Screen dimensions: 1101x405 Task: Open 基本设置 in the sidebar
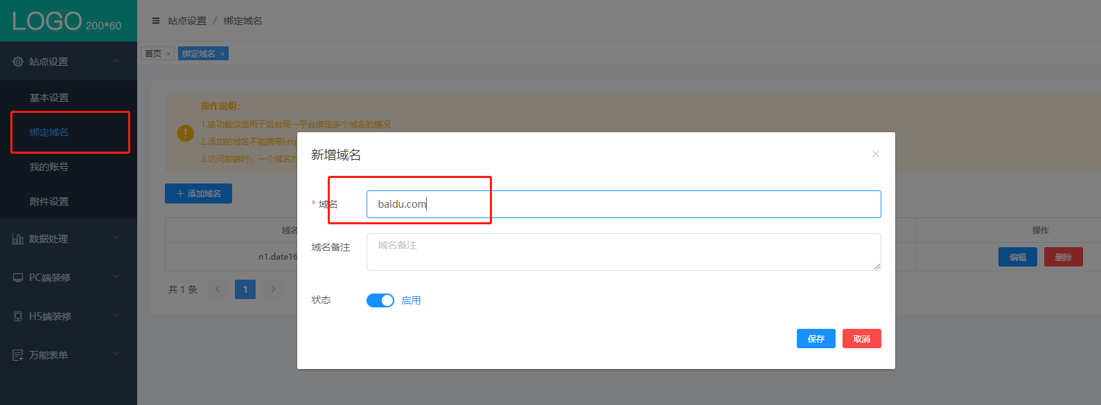[x=49, y=98]
